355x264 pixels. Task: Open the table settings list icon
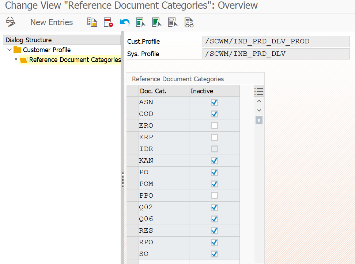[x=259, y=92]
